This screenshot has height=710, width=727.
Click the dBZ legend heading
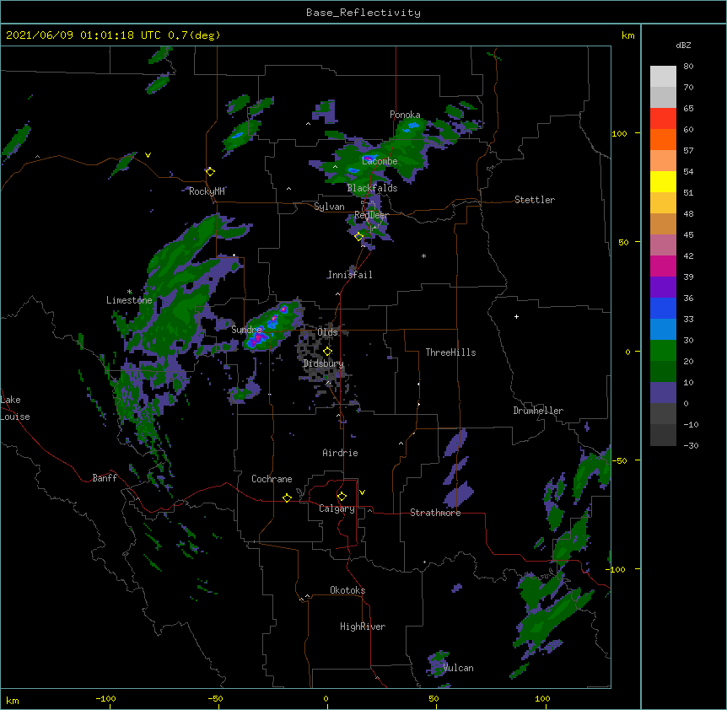pyautogui.click(x=683, y=45)
